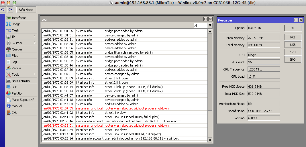This screenshot has width=306, height=147.
Task: Click the CPU Count value 36
Action: (x=264, y=62)
